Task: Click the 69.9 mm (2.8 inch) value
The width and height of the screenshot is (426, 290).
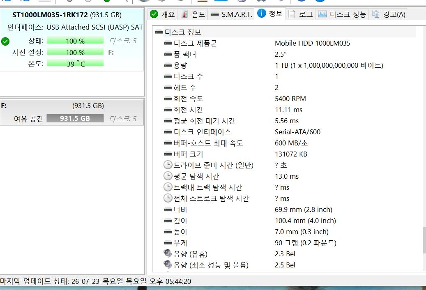Action: click(x=304, y=209)
